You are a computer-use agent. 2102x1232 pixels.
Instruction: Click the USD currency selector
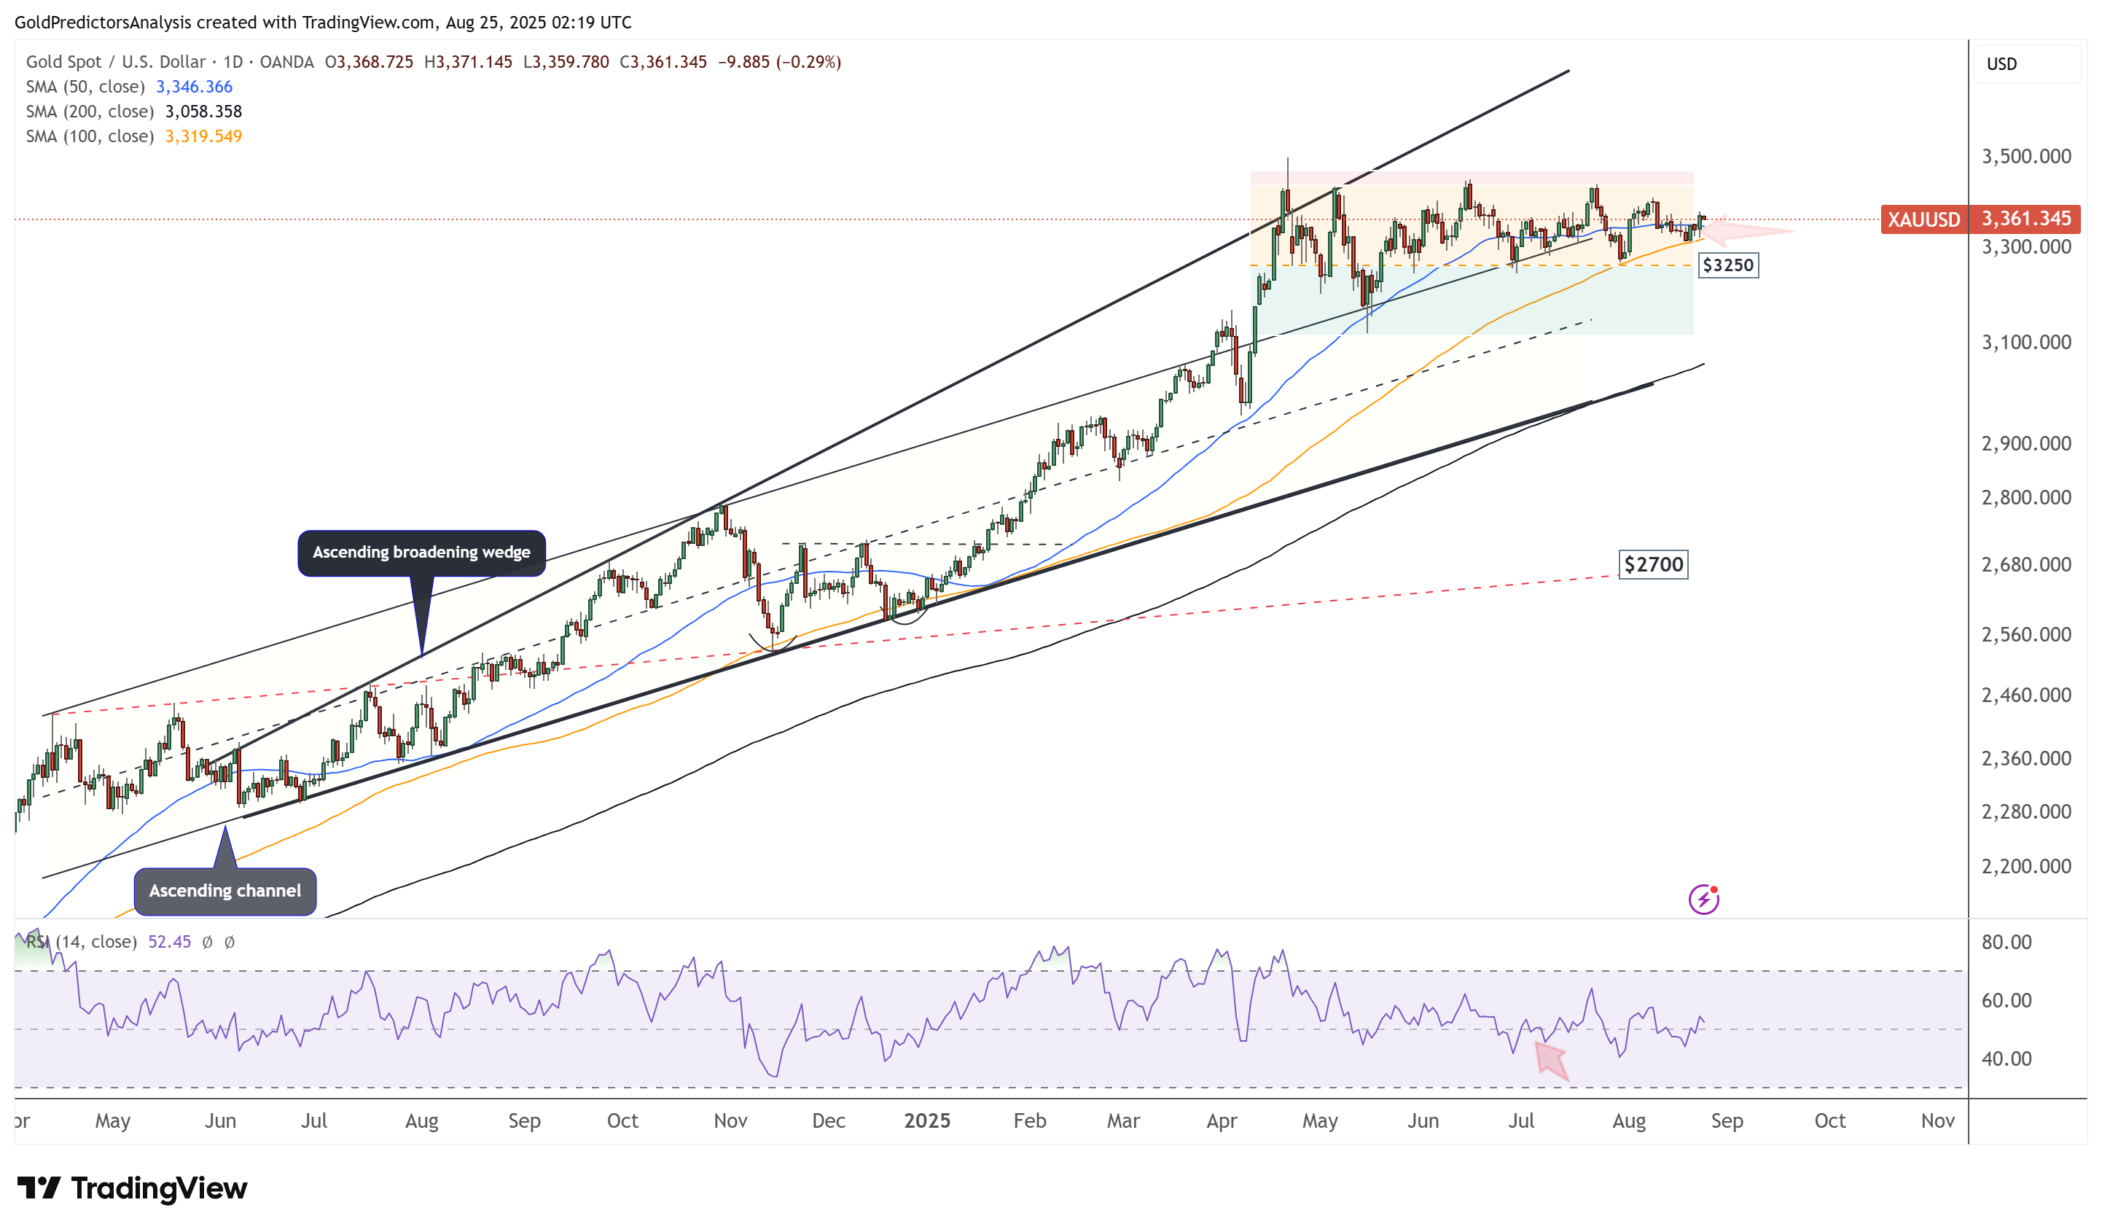tap(2026, 64)
